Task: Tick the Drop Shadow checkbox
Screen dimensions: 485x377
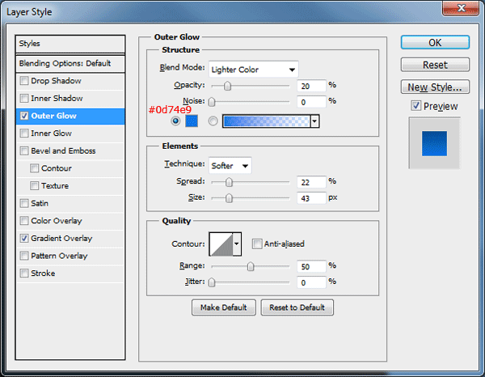Action: pyautogui.click(x=24, y=81)
